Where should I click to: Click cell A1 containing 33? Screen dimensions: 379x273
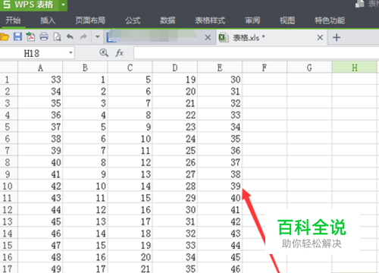click(x=40, y=80)
